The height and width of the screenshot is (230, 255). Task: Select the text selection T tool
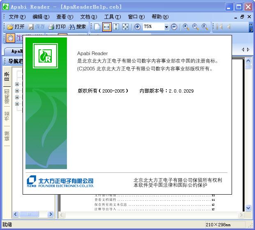coord(19,38)
